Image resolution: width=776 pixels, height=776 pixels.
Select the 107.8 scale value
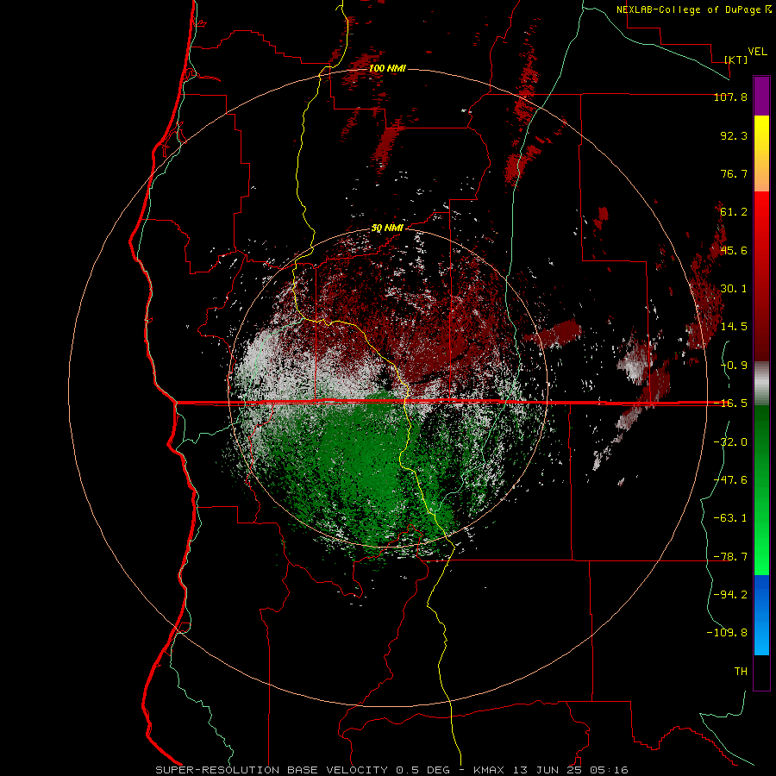[x=730, y=97]
